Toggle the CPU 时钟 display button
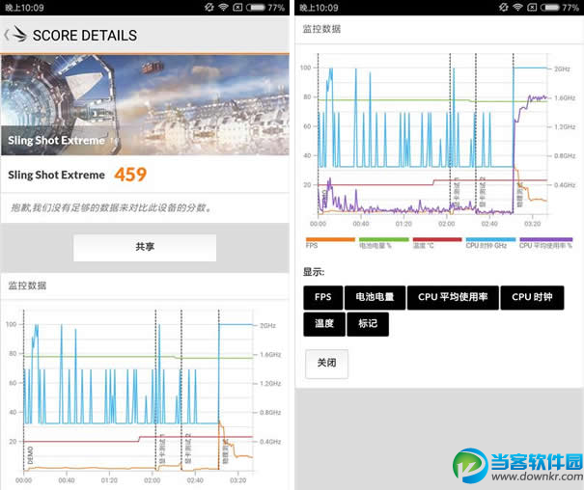The image size is (584, 490). click(532, 297)
